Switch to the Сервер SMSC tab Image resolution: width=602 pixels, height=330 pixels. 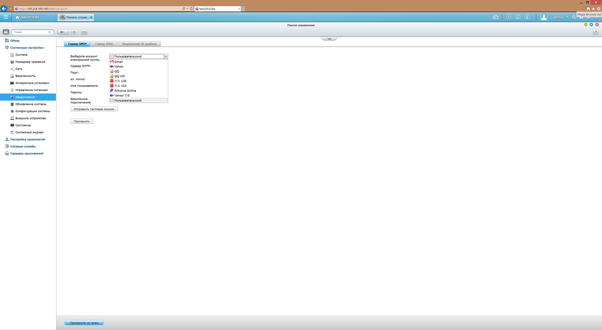click(x=104, y=44)
